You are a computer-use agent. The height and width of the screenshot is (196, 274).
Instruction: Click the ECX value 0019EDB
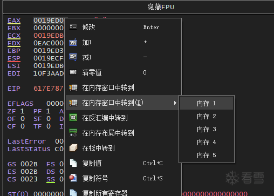[49, 36]
